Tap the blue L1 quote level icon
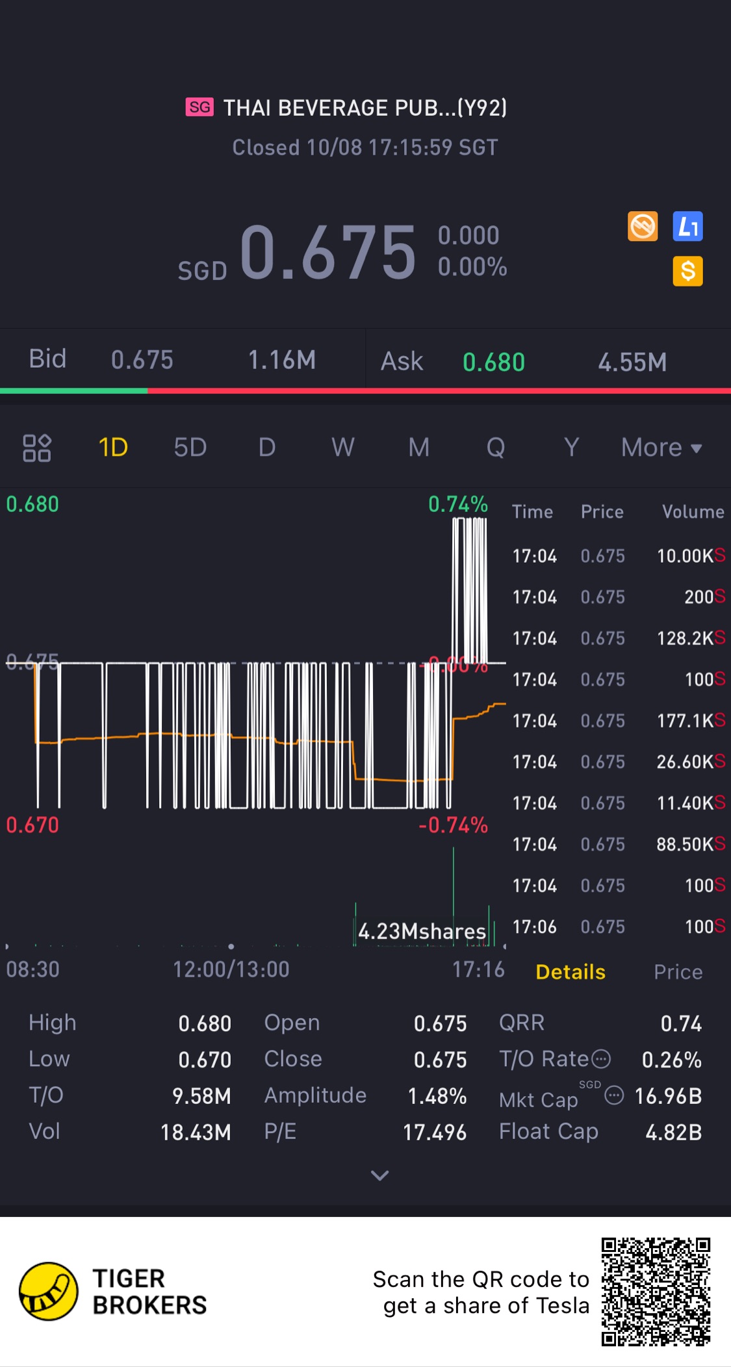731x1367 pixels. point(687,227)
